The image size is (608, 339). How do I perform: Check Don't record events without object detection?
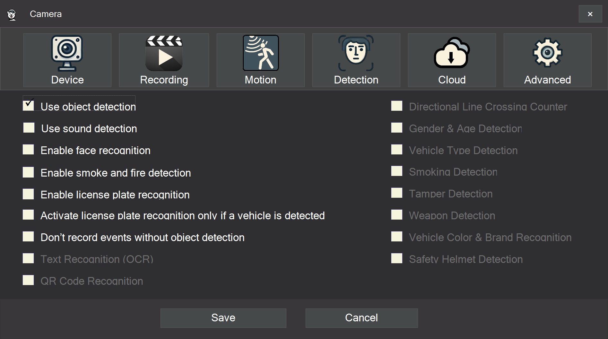pos(28,237)
